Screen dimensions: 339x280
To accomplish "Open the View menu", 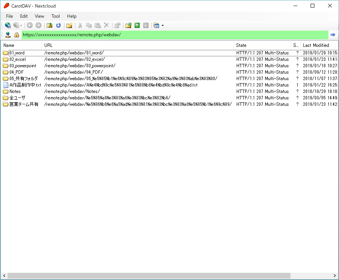I will [39, 16].
